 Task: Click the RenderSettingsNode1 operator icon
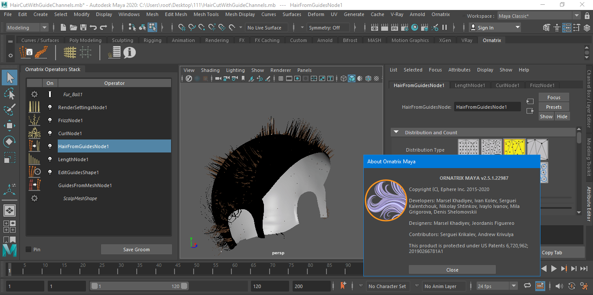click(x=34, y=107)
